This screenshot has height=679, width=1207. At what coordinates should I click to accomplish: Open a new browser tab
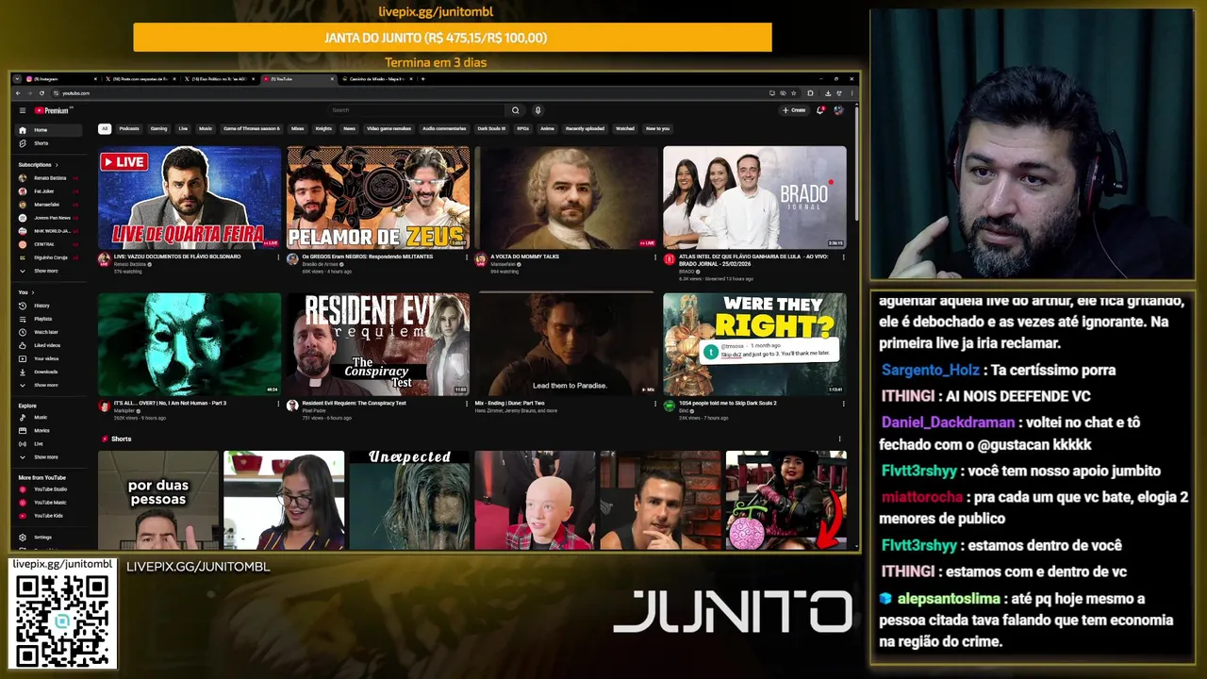tap(422, 79)
